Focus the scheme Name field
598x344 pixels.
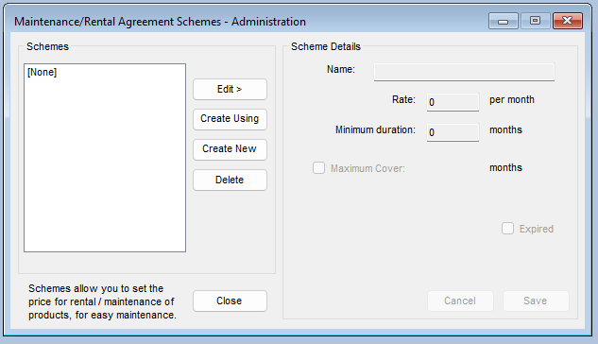tap(464, 72)
